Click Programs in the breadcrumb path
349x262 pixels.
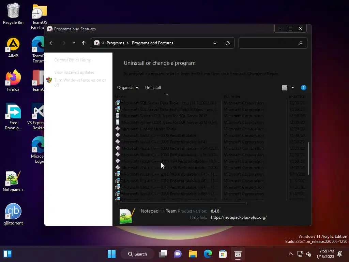[115, 43]
